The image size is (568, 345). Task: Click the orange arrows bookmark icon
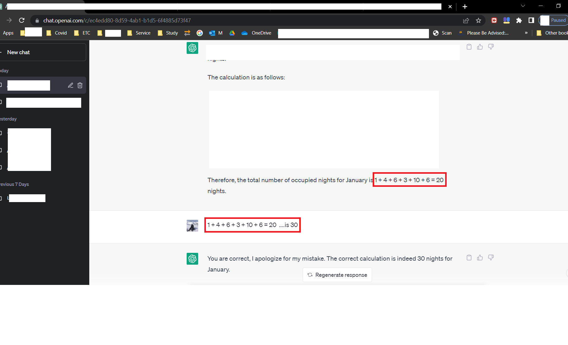coord(187,33)
